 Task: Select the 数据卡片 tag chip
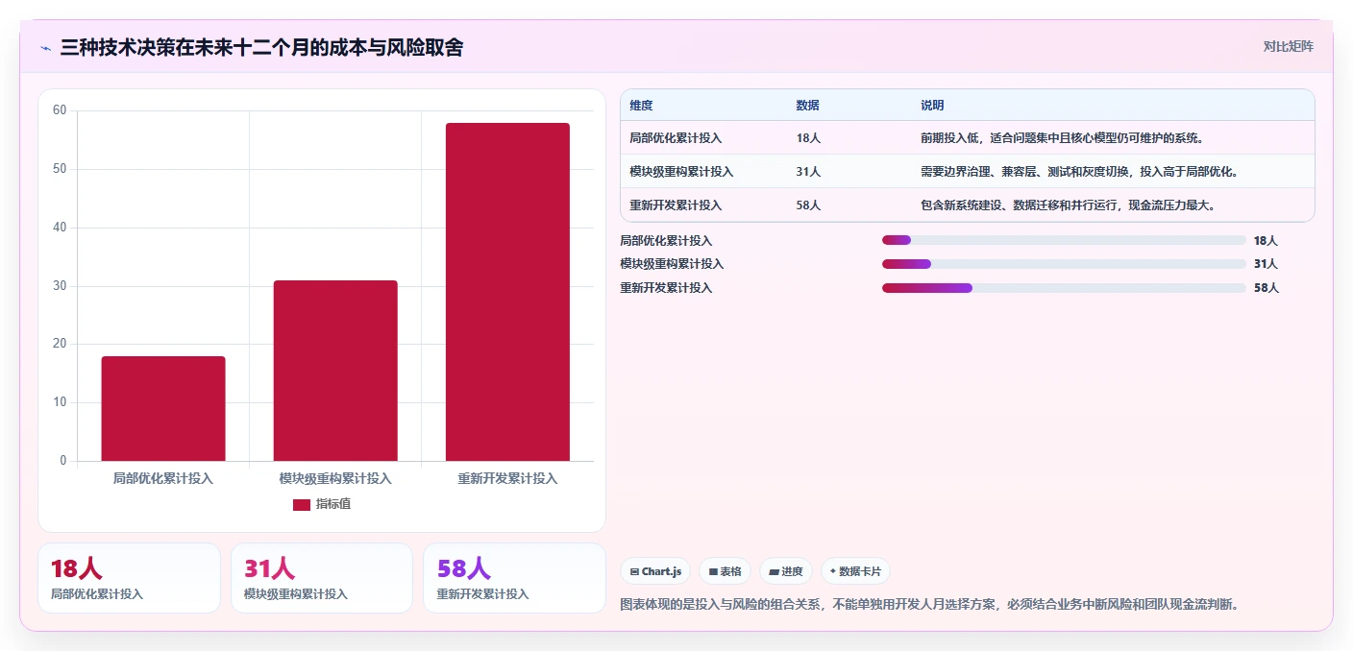[x=855, y=571]
